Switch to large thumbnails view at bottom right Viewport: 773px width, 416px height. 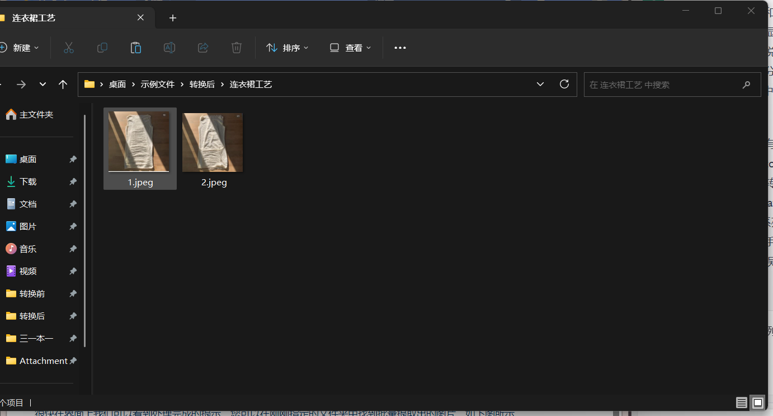tap(757, 403)
